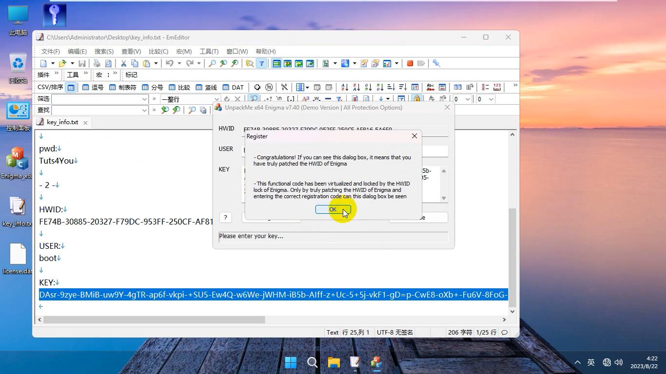
Task: Click the sort A to Z icon
Action: tap(345, 87)
